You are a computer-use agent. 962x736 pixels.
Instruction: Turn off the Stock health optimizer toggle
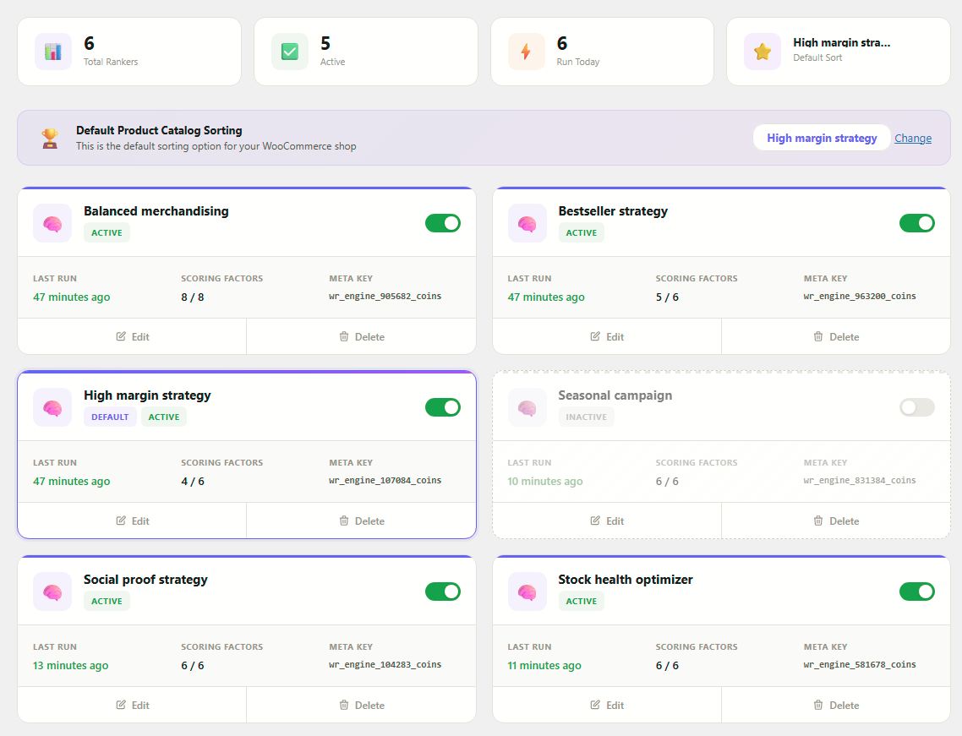coord(916,592)
